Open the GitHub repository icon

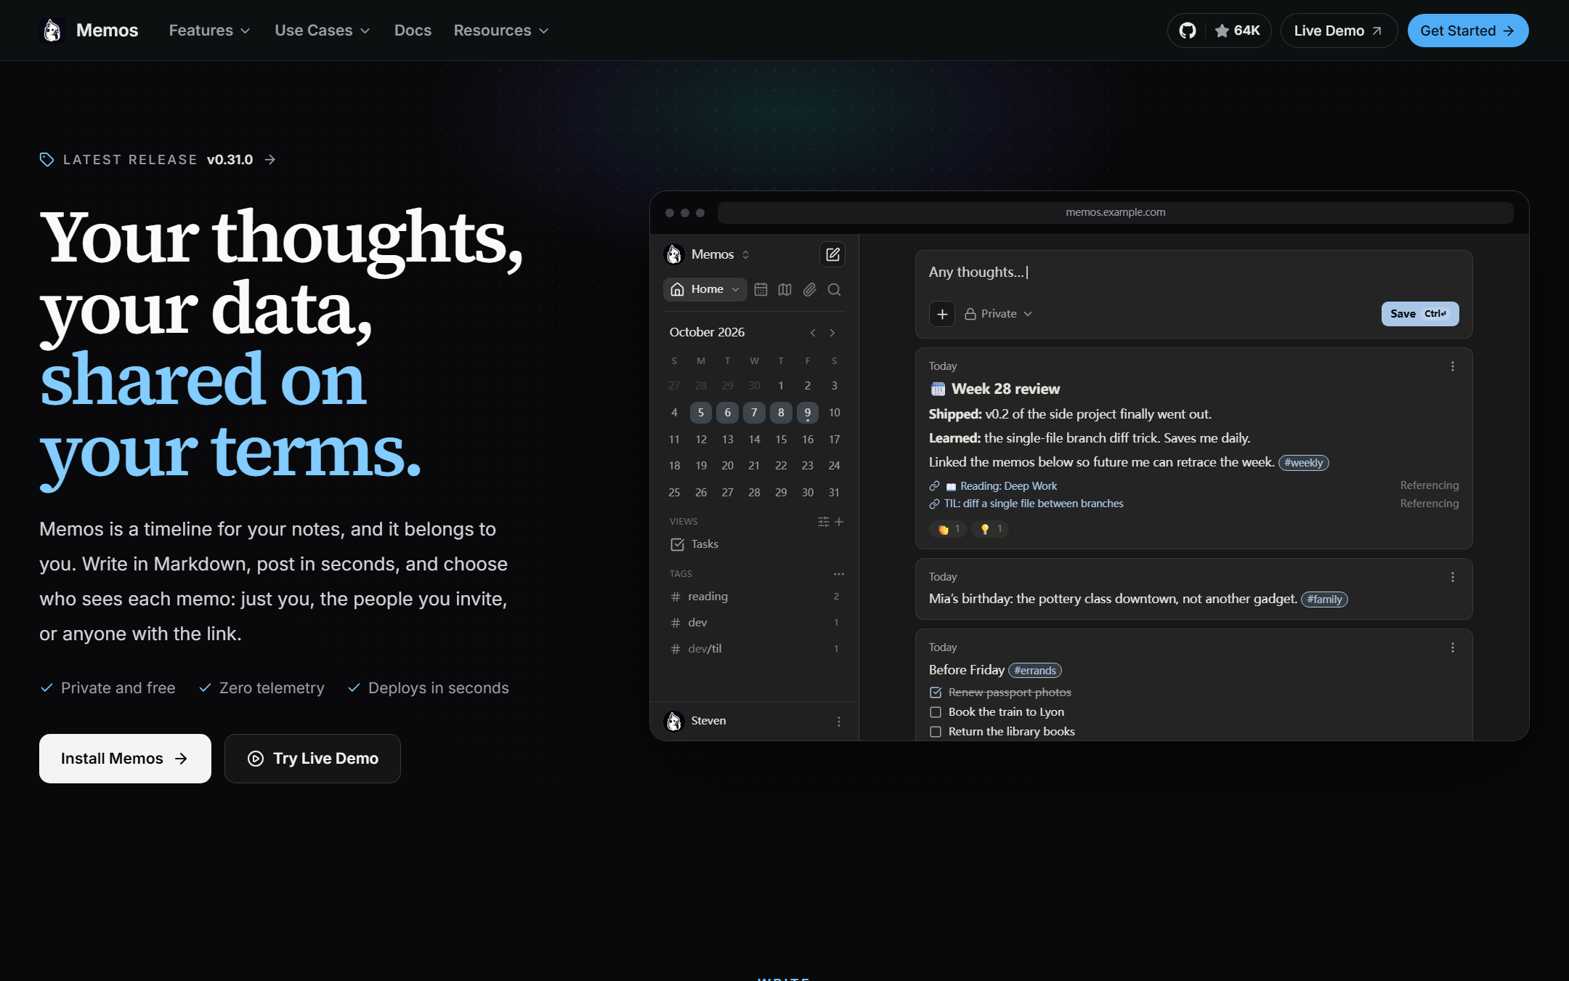click(x=1188, y=31)
